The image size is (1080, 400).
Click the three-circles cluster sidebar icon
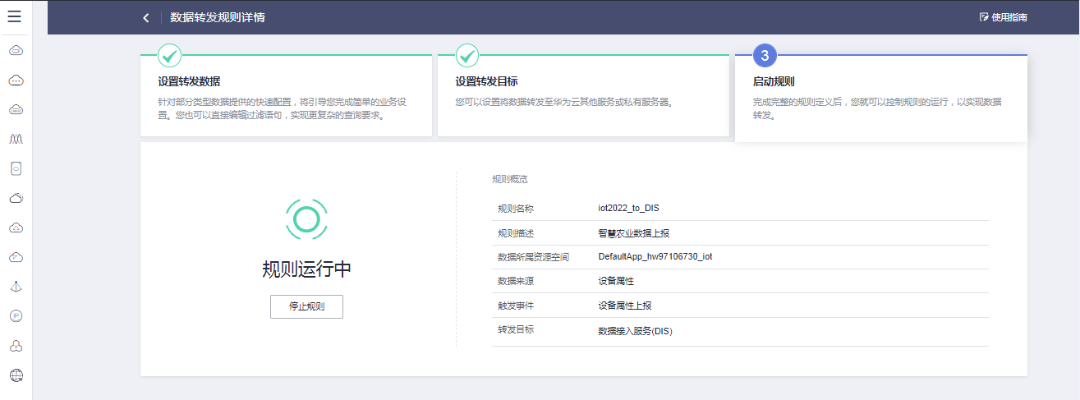pos(16,346)
